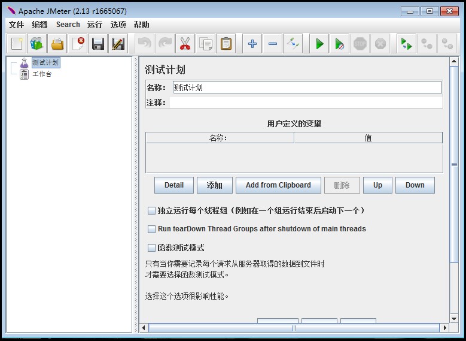Click the Collapse All minus icon
The width and height of the screenshot is (466, 341).
coord(272,44)
